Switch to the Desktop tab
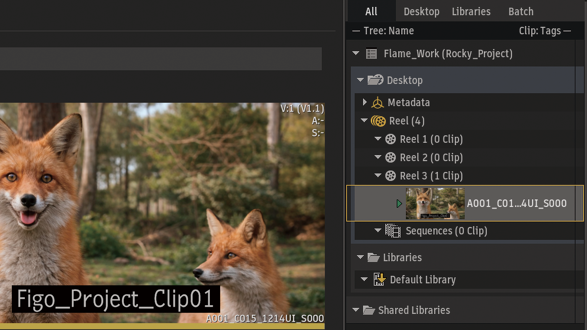 point(421,11)
